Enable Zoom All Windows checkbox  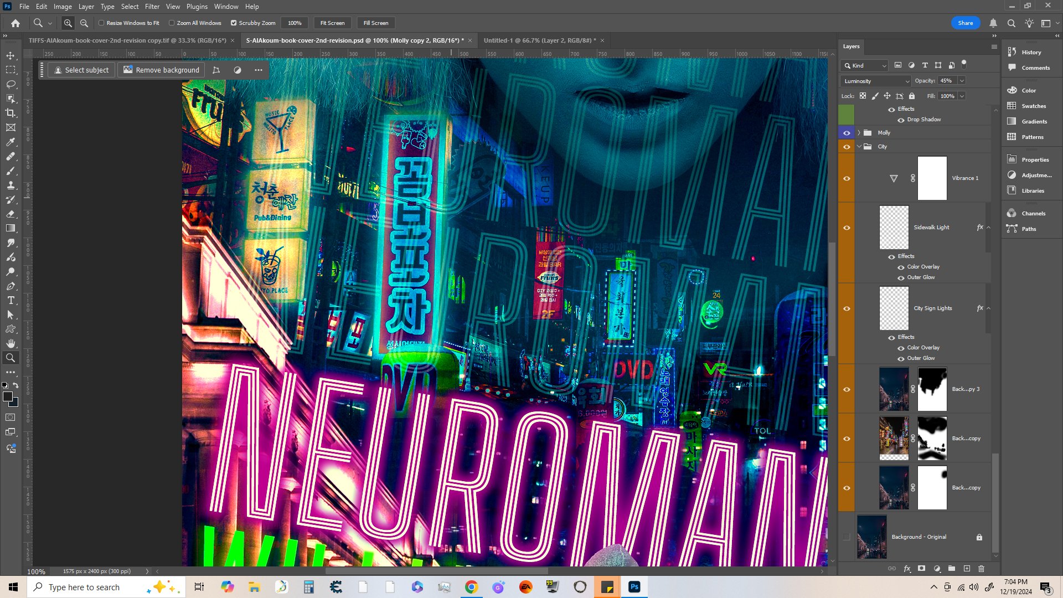click(172, 23)
